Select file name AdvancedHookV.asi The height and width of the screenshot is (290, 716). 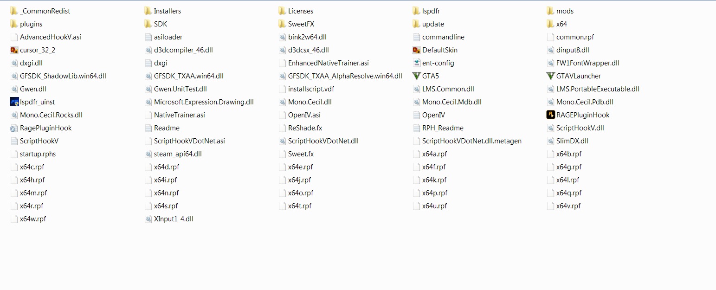click(51, 37)
